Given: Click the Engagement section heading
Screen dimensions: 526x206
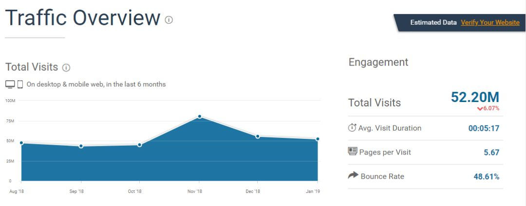Looking at the screenshot, I should (378, 62).
